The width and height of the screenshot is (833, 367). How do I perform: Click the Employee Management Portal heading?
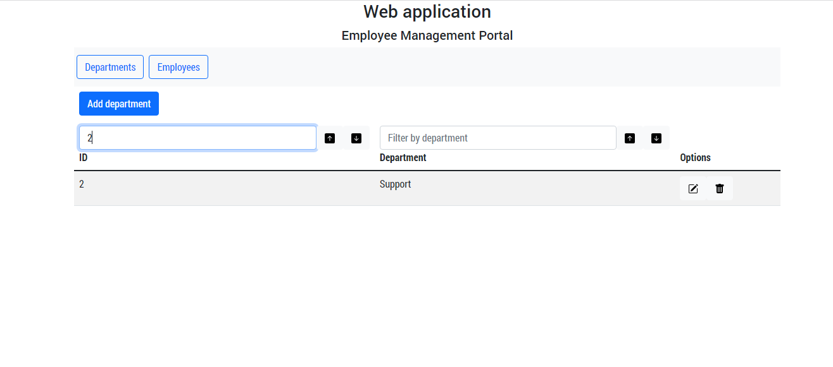pyautogui.click(x=427, y=35)
